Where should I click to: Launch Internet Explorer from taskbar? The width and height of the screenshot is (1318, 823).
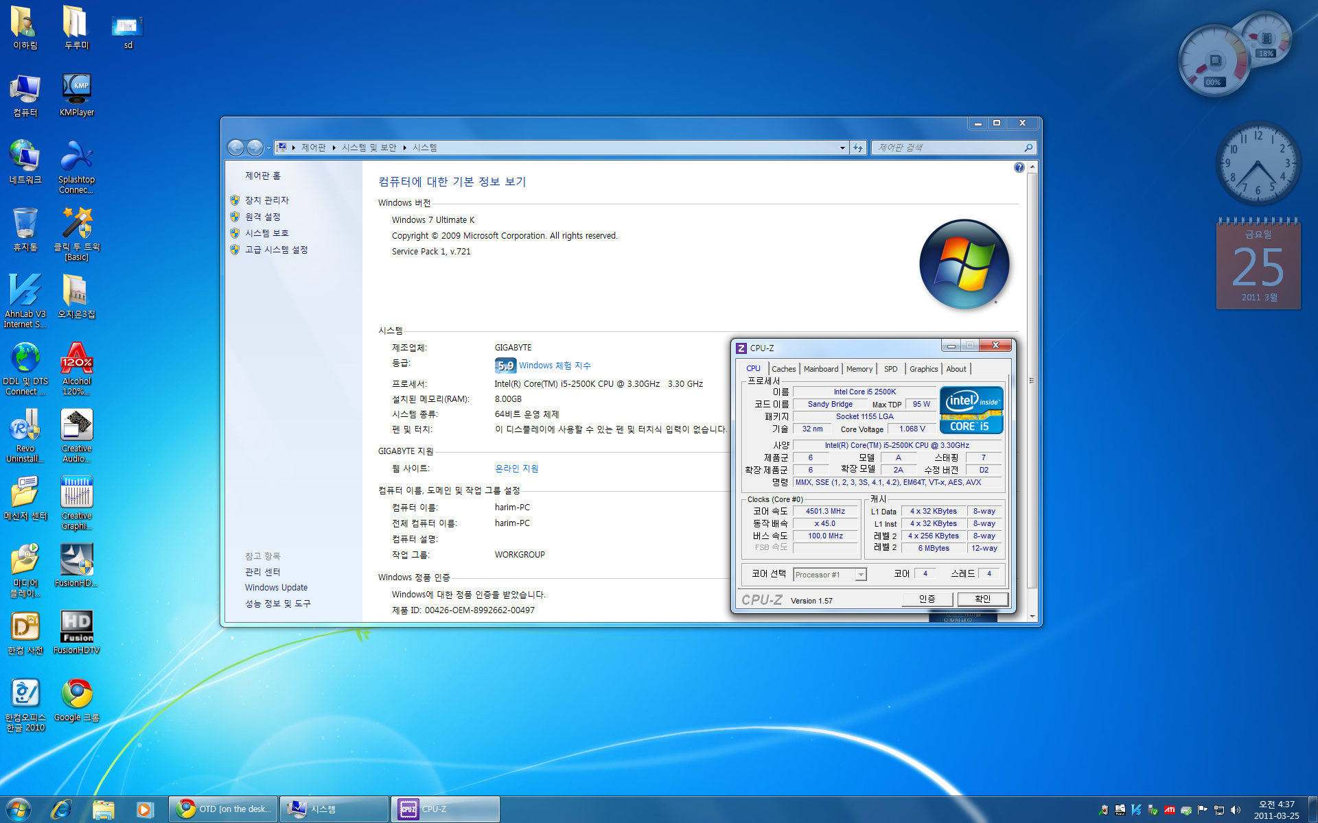61,809
